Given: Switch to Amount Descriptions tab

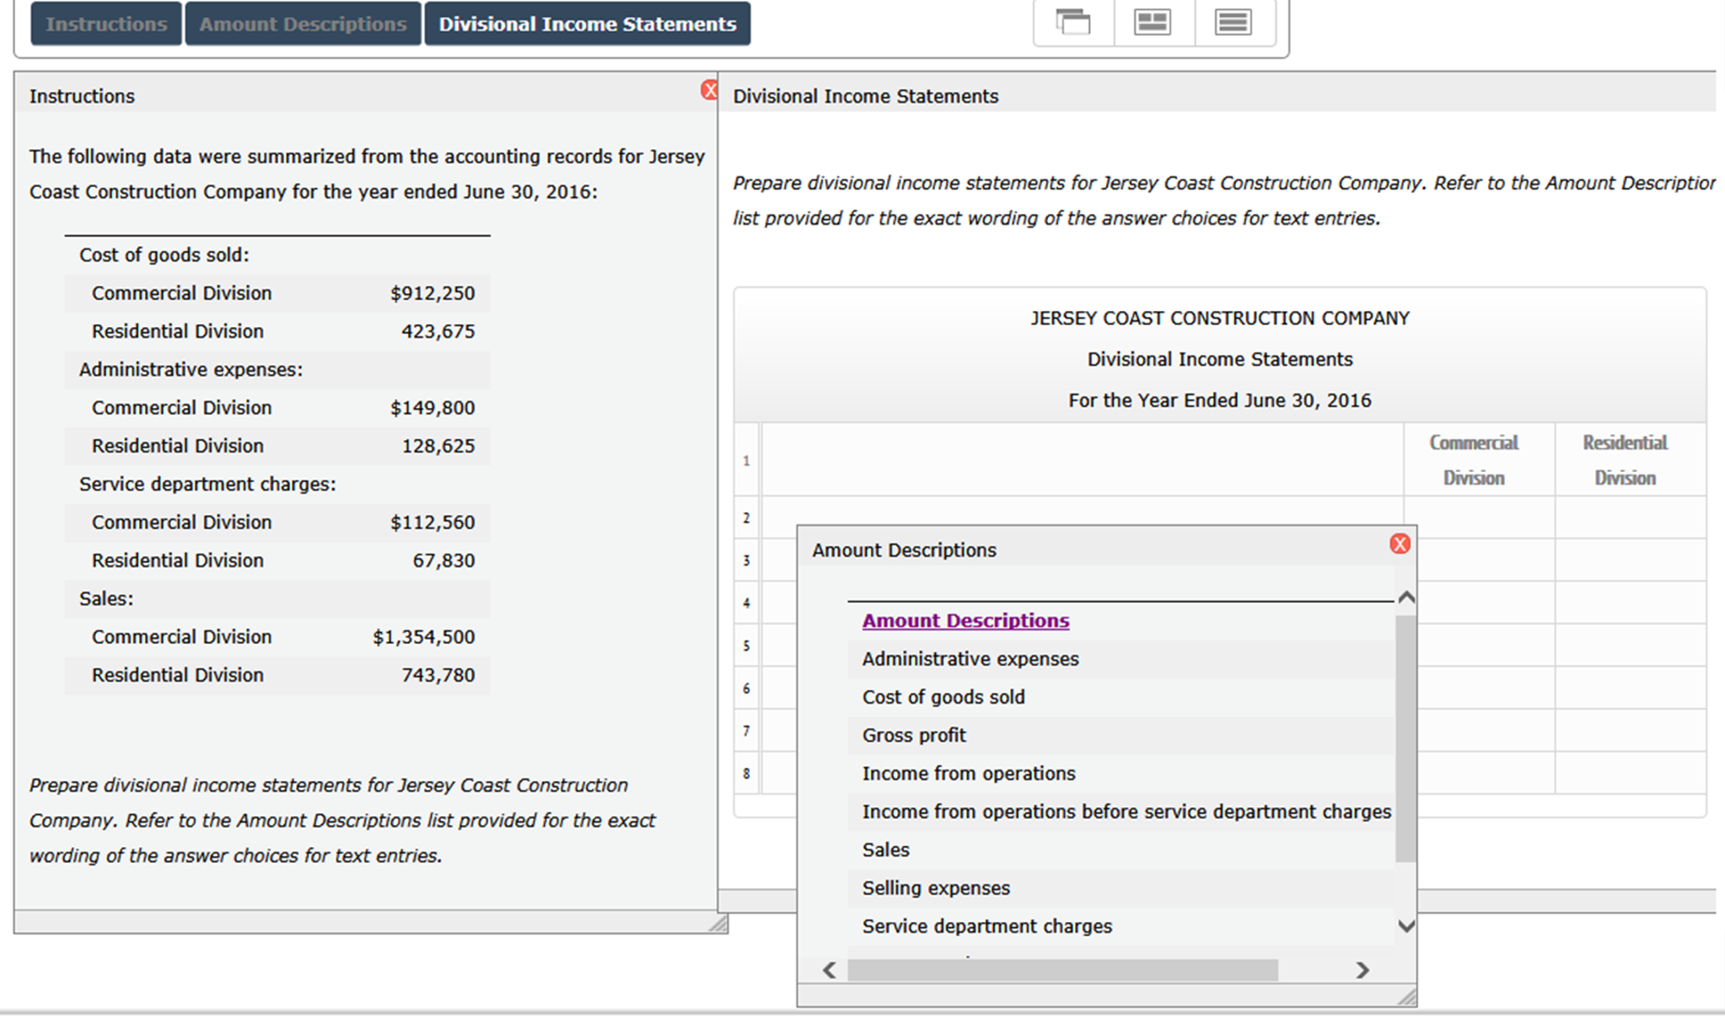Looking at the screenshot, I should point(303,24).
